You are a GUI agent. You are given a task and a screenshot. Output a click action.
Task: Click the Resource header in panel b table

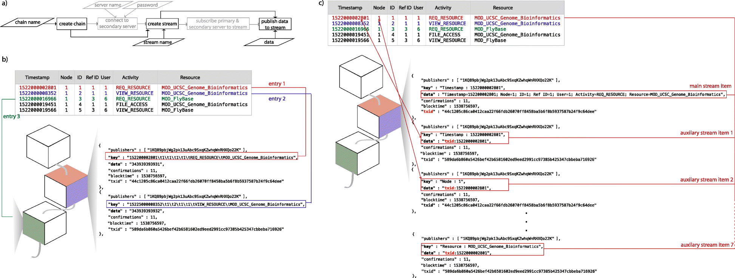[190, 77]
